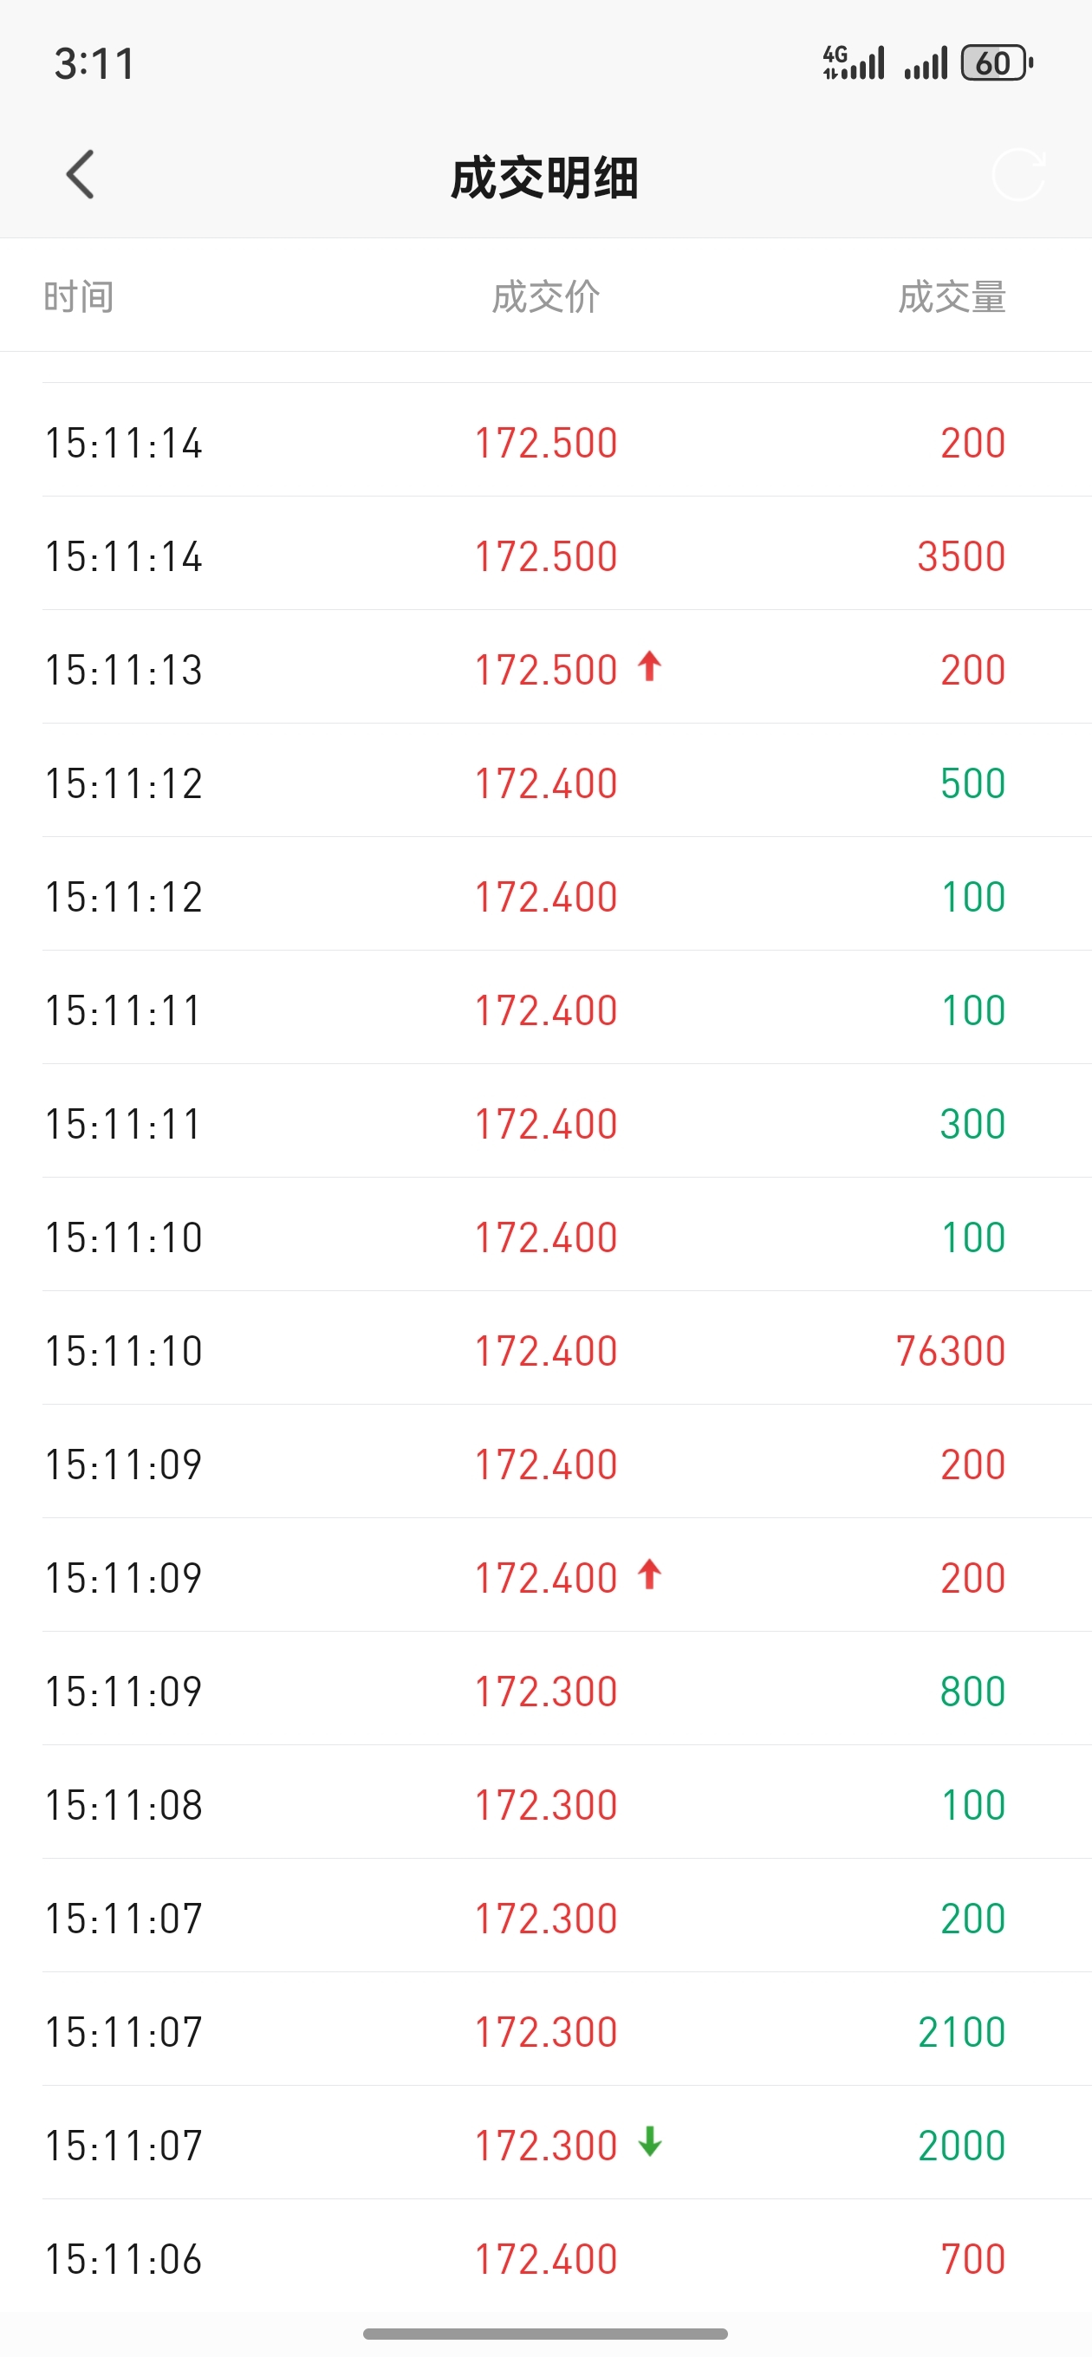Tap red up arrow beside 172.500

(x=650, y=666)
